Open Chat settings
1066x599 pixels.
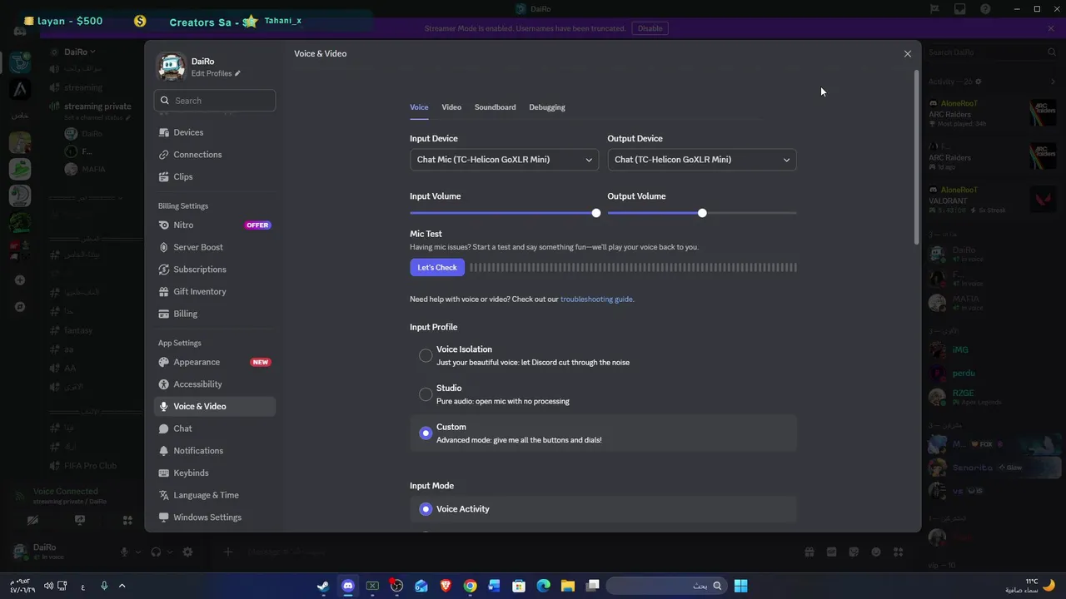(x=214, y=428)
